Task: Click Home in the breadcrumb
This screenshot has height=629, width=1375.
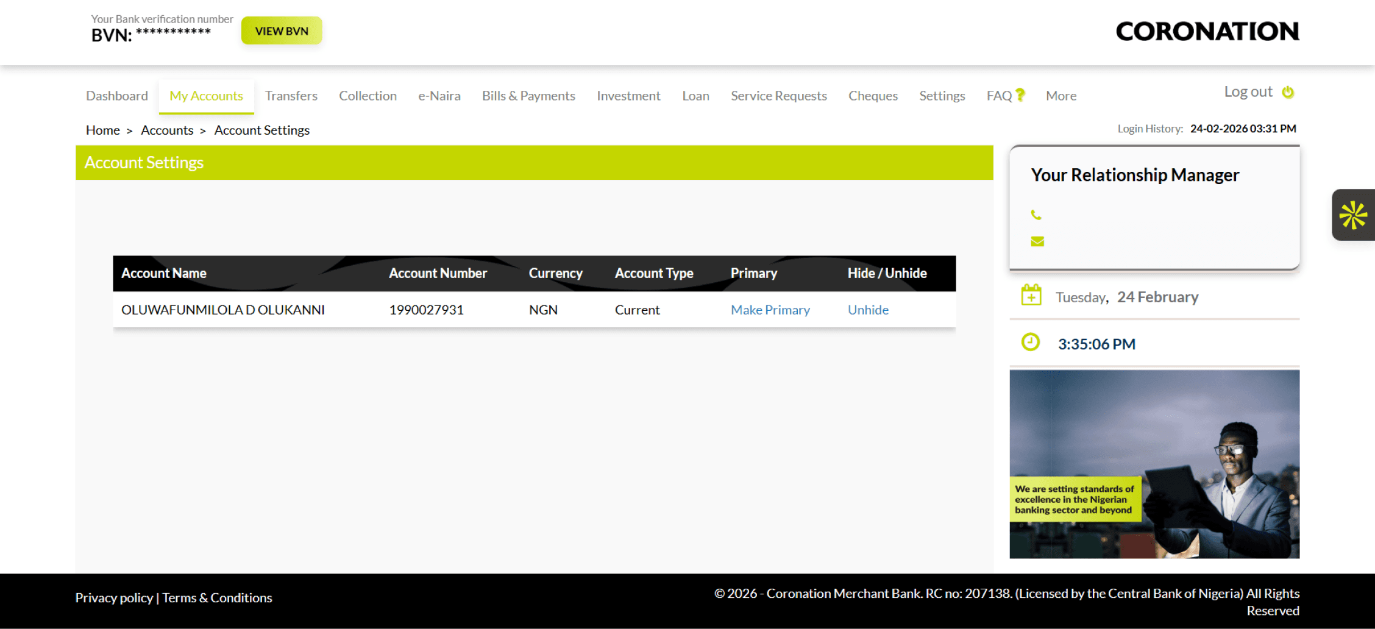Action: (103, 130)
